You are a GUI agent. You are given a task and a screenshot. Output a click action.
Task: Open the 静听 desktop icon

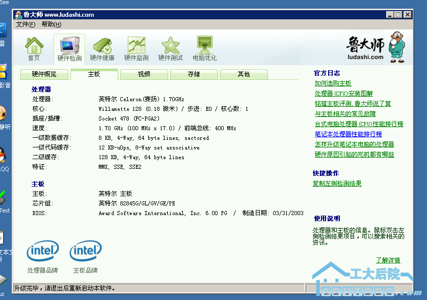click(3, 113)
